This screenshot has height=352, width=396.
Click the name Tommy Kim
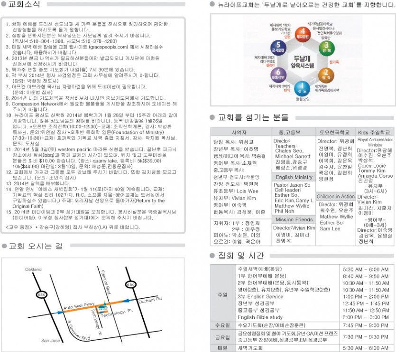(372, 171)
